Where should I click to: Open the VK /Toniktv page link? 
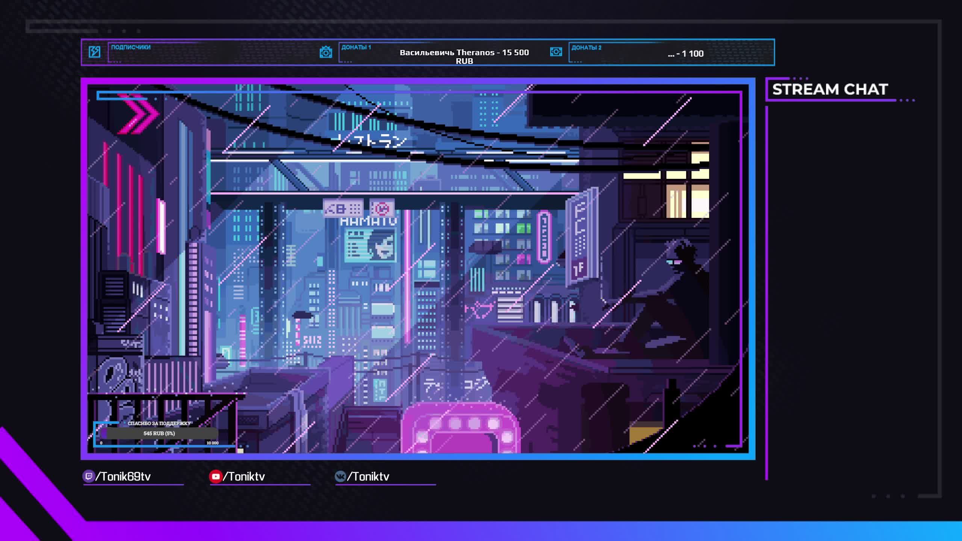[x=368, y=476]
